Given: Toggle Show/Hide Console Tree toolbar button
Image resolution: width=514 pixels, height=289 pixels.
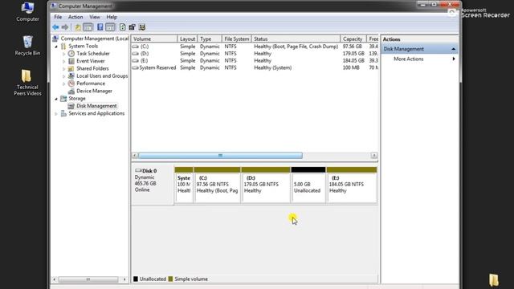Looking at the screenshot, I should [88, 27].
